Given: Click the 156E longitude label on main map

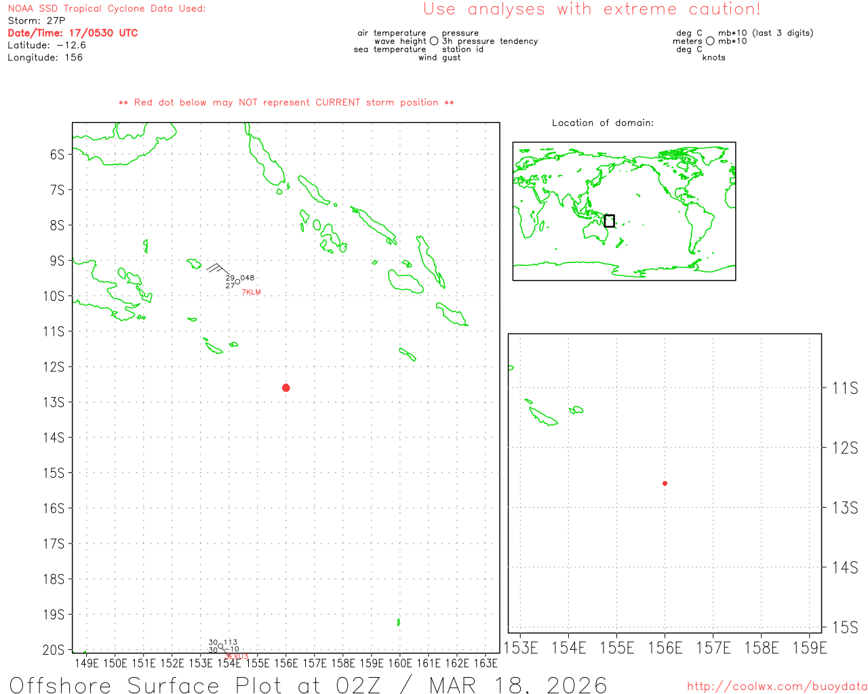Looking at the screenshot, I should tap(286, 664).
